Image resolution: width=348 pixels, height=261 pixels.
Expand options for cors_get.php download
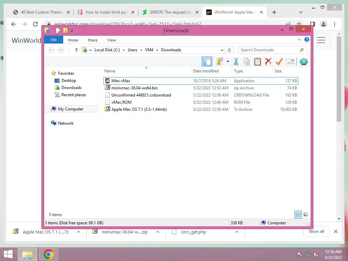tap(237, 232)
